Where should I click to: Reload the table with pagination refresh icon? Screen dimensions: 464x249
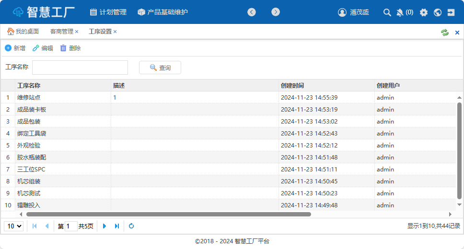[131, 226]
